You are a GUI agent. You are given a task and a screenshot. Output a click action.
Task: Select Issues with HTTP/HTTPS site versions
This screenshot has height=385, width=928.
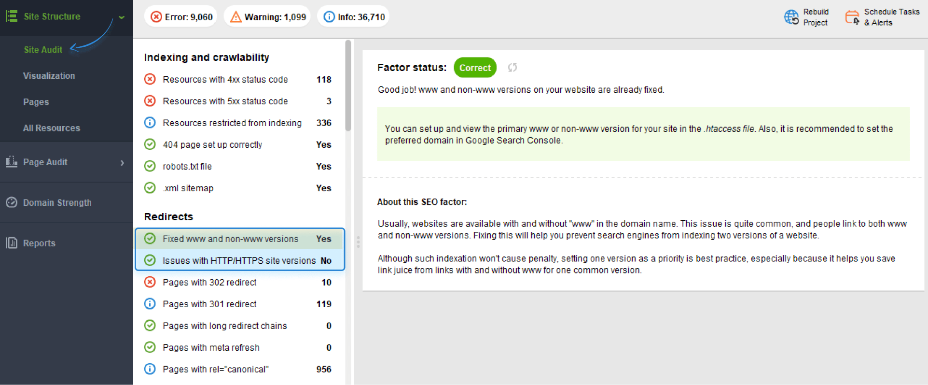[x=240, y=260]
